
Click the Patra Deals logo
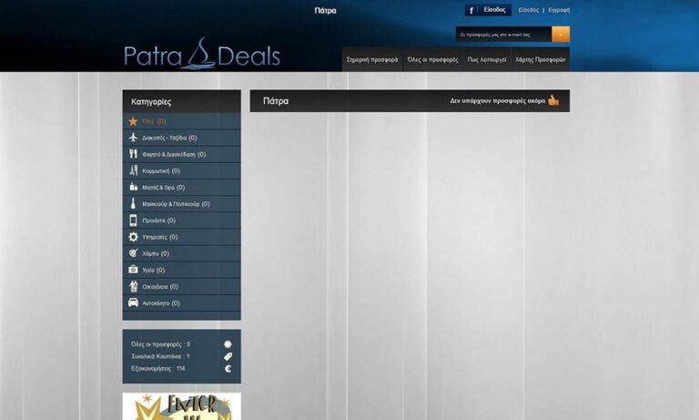[x=202, y=55]
